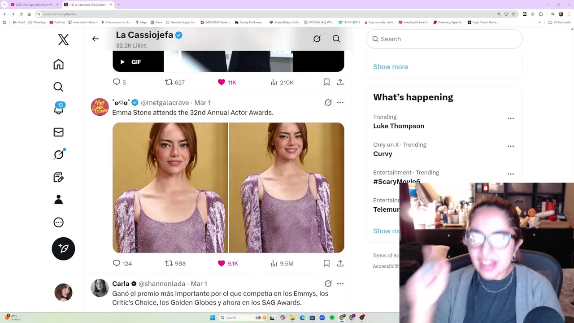The image size is (574, 323).
Task: Open the X logo home link
Action: pyautogui.click(x=63, y=39)
